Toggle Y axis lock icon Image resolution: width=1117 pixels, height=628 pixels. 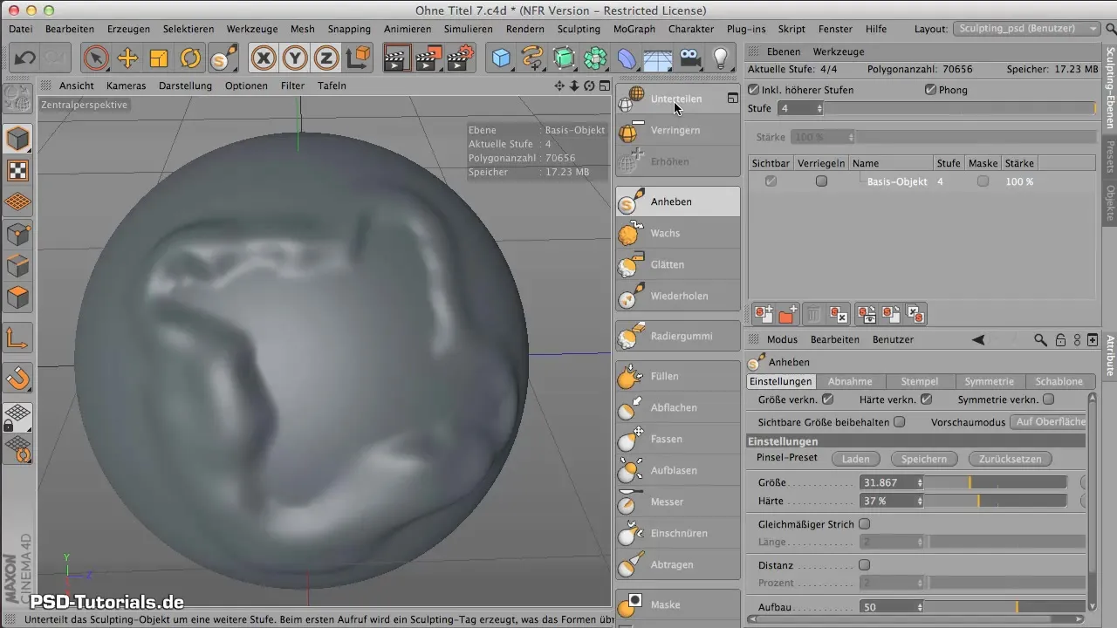[295, 58]
